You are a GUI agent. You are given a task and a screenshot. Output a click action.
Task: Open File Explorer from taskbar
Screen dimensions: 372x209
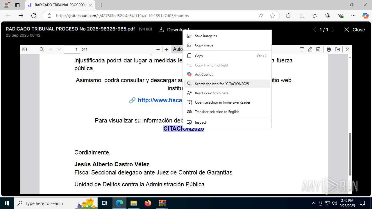pos(133,203)
